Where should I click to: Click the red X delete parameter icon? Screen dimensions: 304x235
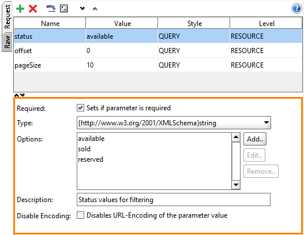pyautogui.click(x=33, y=9)
